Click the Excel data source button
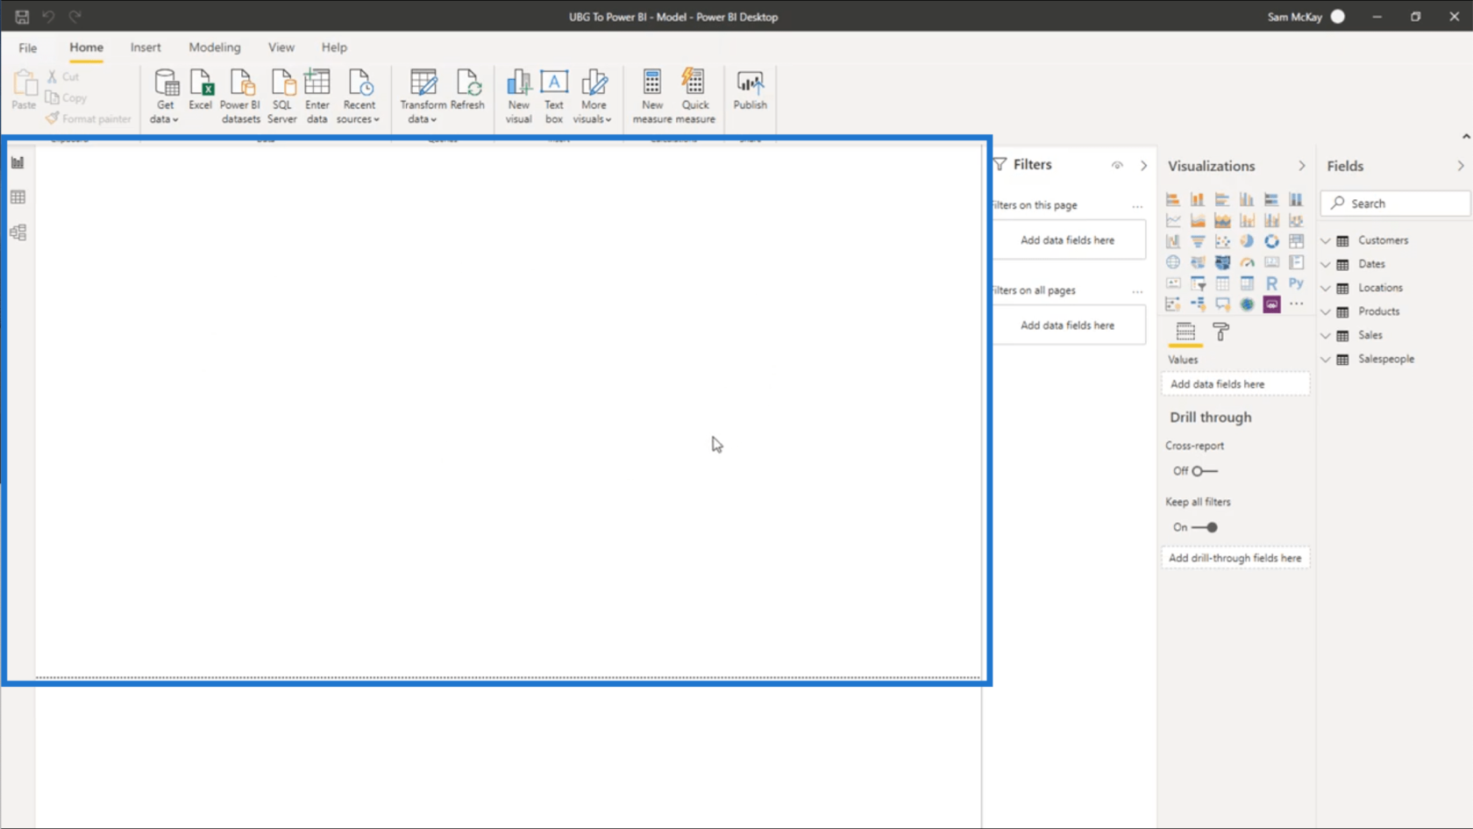Image resolution: width=1473 pixels, height=829 pixels. coord(201,90)
